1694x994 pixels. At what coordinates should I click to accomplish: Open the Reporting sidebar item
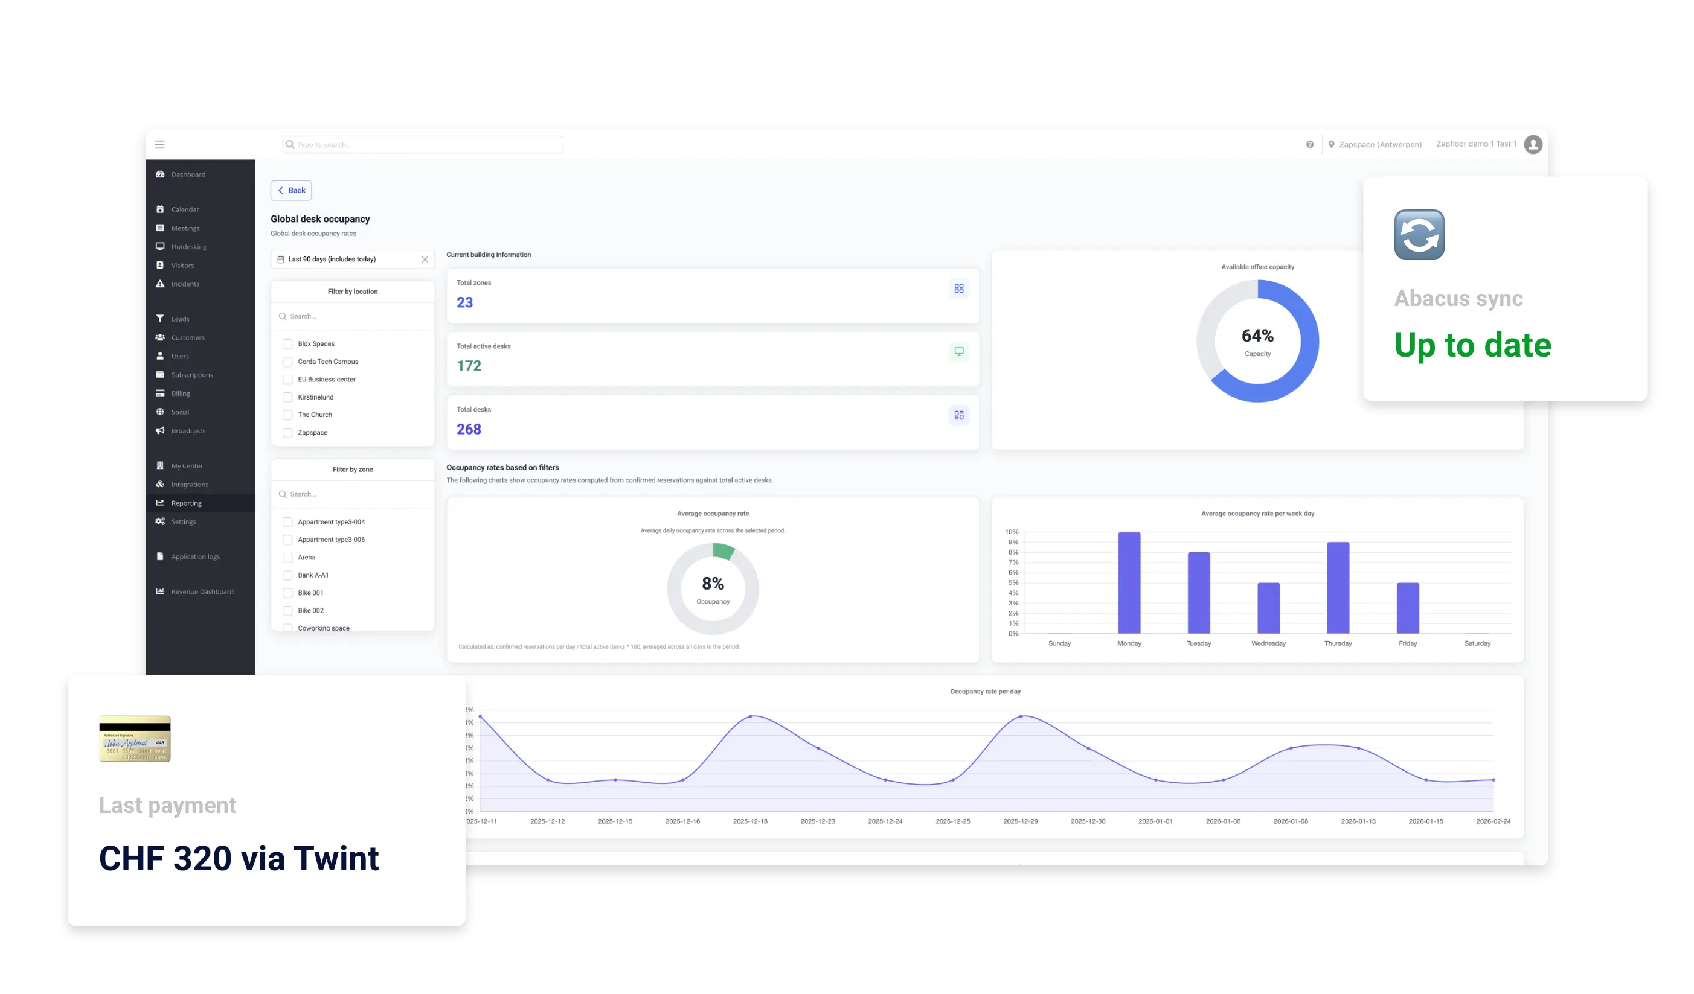click(186, 503)
